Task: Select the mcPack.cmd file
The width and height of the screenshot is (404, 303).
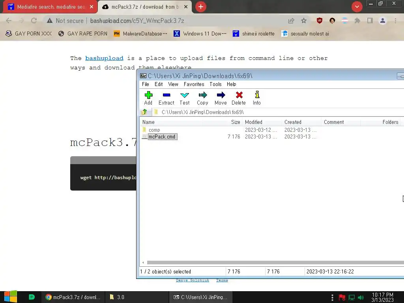Action: [x=162, y=137]
